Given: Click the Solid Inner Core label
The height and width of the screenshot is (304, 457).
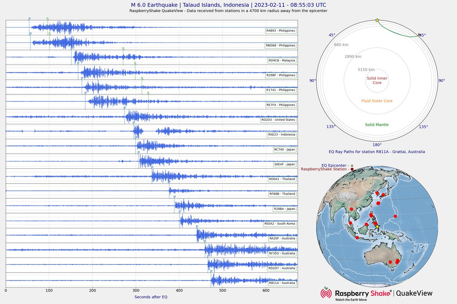Looking at the screenshot, I should [376, 80].
